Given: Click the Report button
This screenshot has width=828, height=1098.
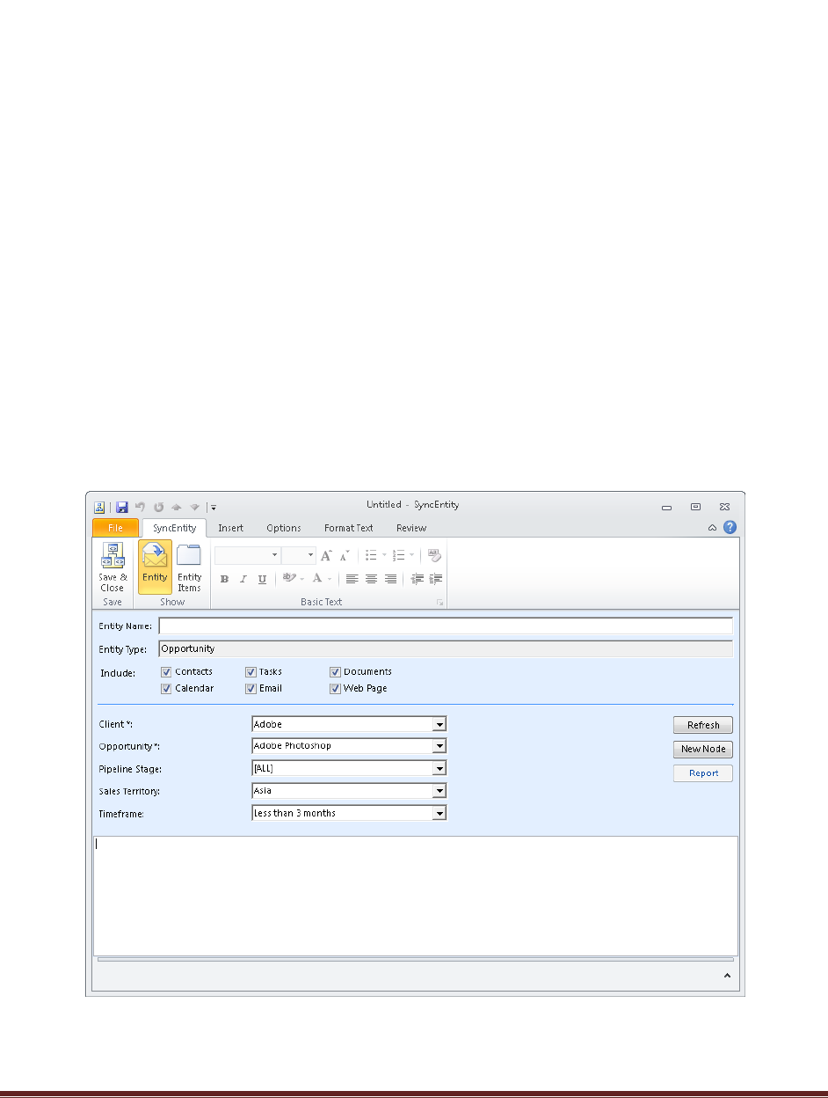Looking at the screenshot, I should [x=703, y=773].
